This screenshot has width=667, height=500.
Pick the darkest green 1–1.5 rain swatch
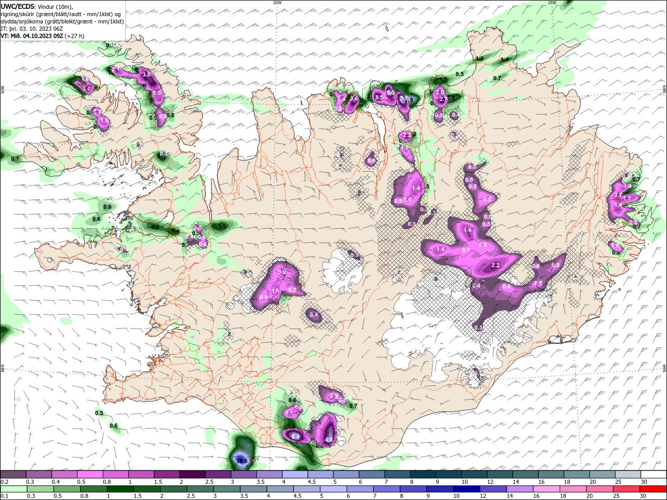click(120, 489)
